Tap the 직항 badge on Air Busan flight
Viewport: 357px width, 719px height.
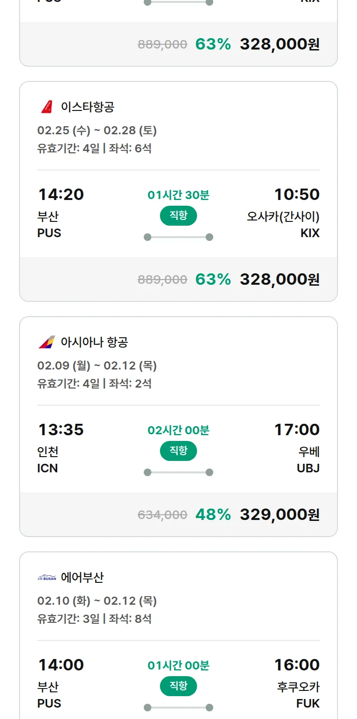coord(178,686)
